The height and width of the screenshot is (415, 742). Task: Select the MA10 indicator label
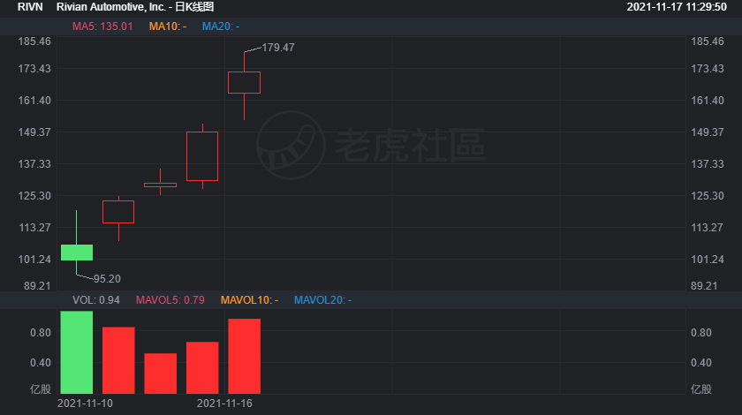pyautogui.click(x=168, y=26)
